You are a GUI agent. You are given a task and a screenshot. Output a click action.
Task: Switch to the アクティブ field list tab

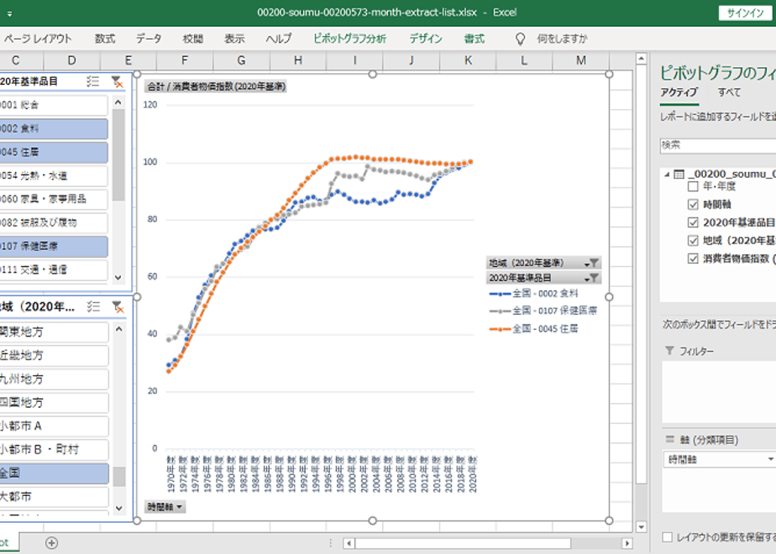pos(679,92)
